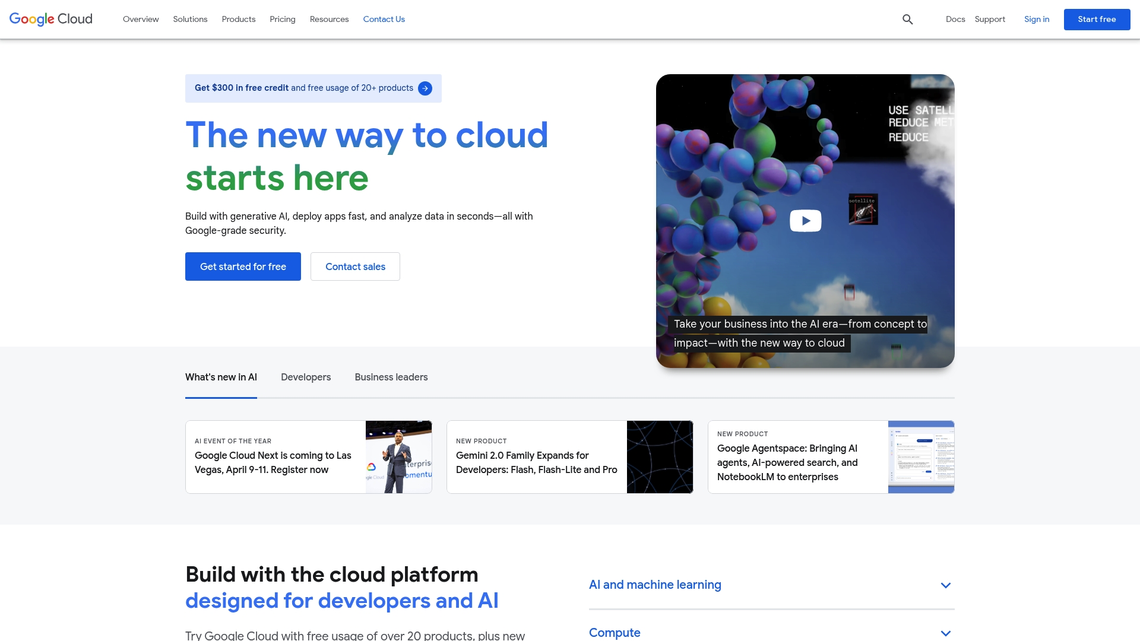Click Get started for free button
Image resolution: width=1140 pixels, height=641 pixels.
[x=243, y=266]
